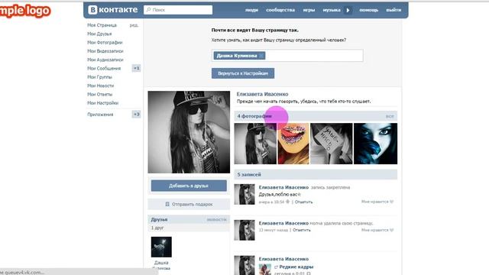Click Добавить в друзья button

189,186
